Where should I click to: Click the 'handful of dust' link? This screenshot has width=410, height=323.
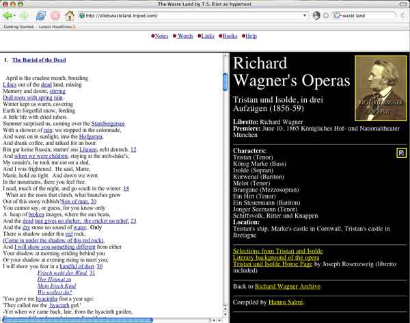[77, 266]
